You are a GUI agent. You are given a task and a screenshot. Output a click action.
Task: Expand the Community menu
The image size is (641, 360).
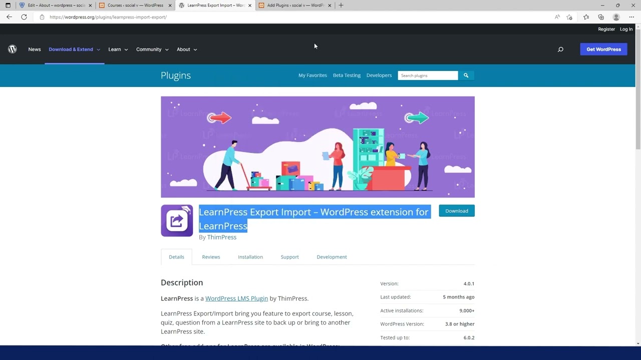click(152, 49)
